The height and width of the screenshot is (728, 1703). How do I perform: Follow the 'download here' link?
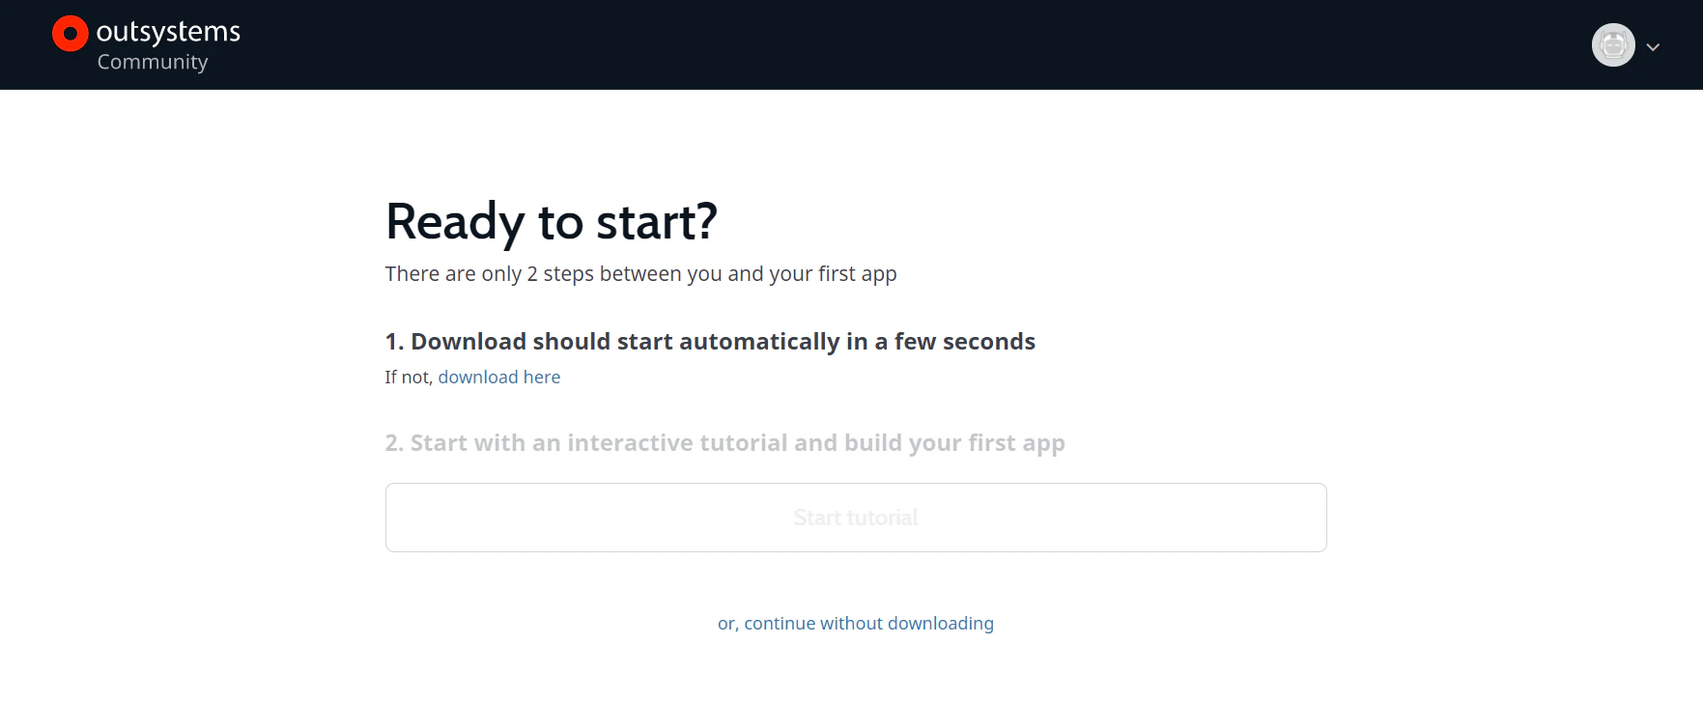point(499,378)
